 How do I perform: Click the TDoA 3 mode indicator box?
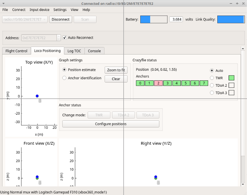click(x=231, y=93)
